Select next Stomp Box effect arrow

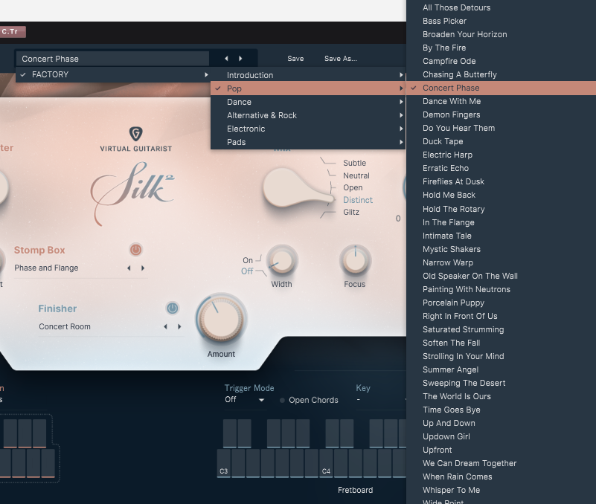(x=143, y=268)
